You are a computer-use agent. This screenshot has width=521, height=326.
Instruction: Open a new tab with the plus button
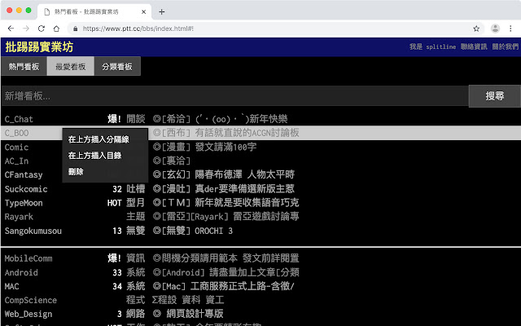coord(161,12)
